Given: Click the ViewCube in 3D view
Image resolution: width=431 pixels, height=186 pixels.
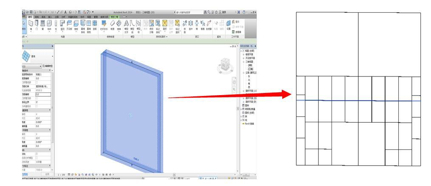Looking at the screenshot, I should coord(224,64).
